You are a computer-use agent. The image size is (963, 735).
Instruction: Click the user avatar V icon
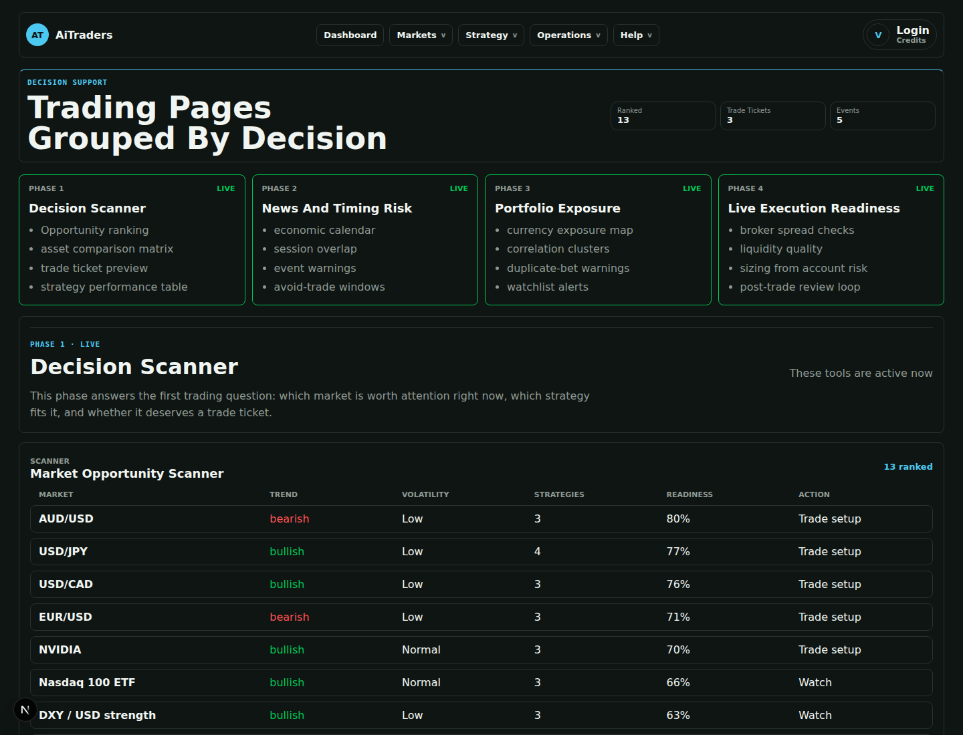(x=878, y=35)
